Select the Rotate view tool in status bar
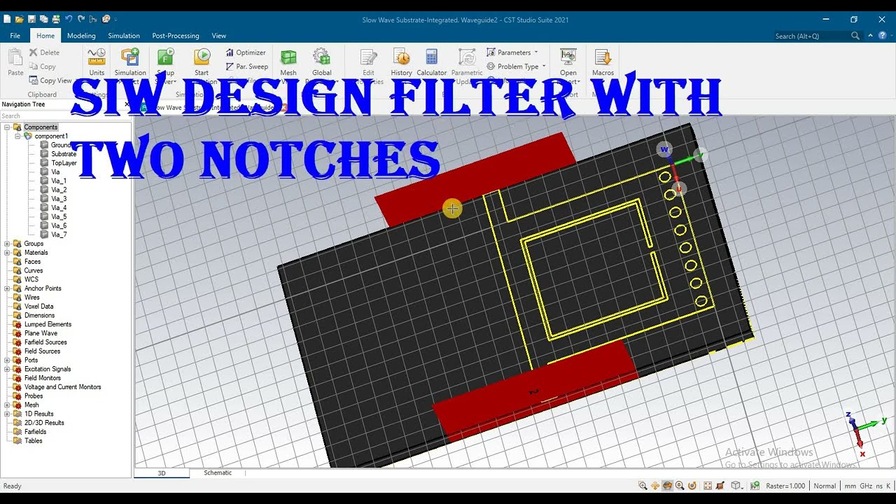896x504 pixels. (x=668, y=486)
